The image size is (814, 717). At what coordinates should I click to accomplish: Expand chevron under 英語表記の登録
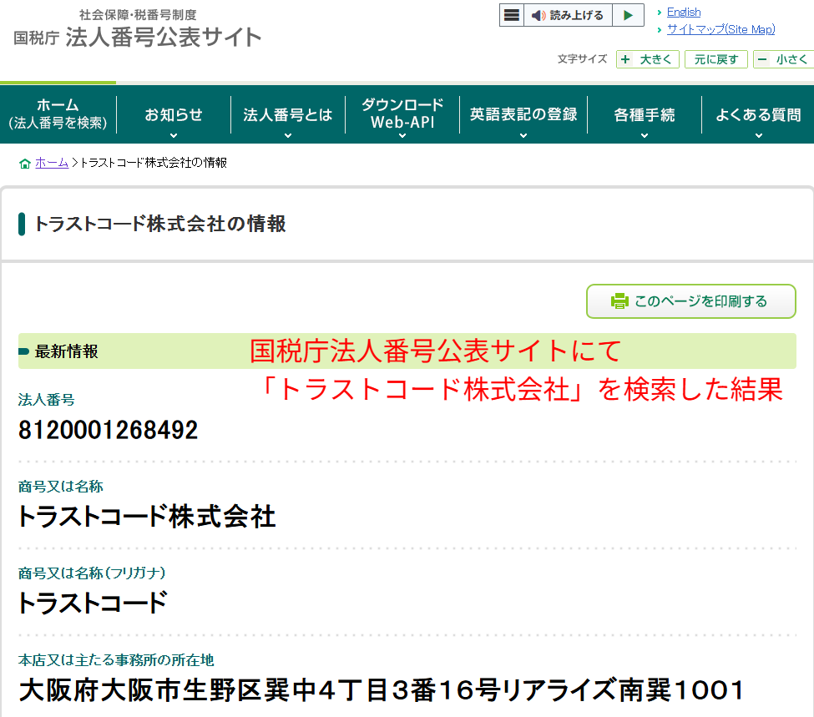pyautogui.click(x=523, y=135)
